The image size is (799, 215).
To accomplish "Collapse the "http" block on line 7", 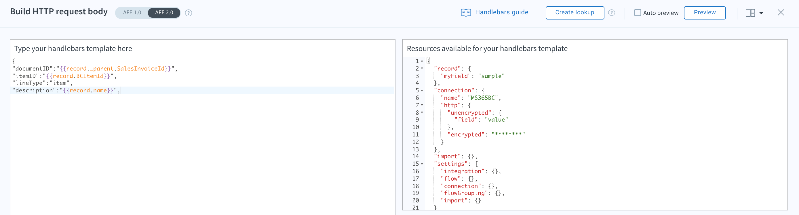I will [422, 105].
